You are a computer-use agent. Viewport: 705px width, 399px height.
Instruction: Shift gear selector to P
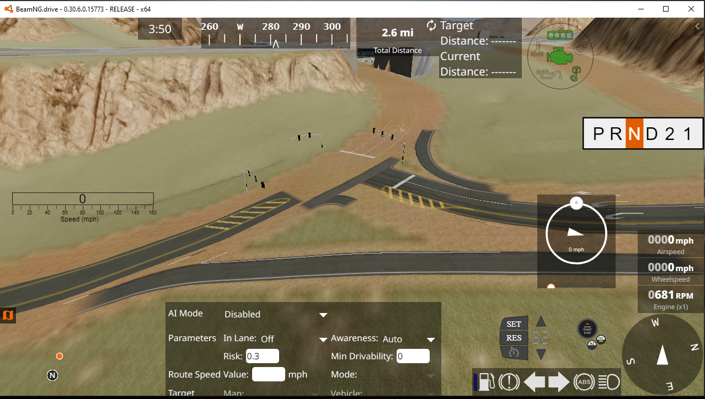click(x=599, y=134)
